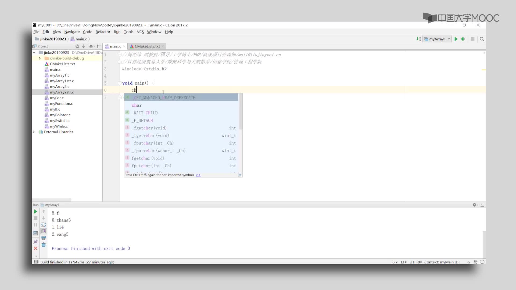Select myArray1str.c in the project tree
This screenshot has width=516, height=290.
[x=62, y=81]
